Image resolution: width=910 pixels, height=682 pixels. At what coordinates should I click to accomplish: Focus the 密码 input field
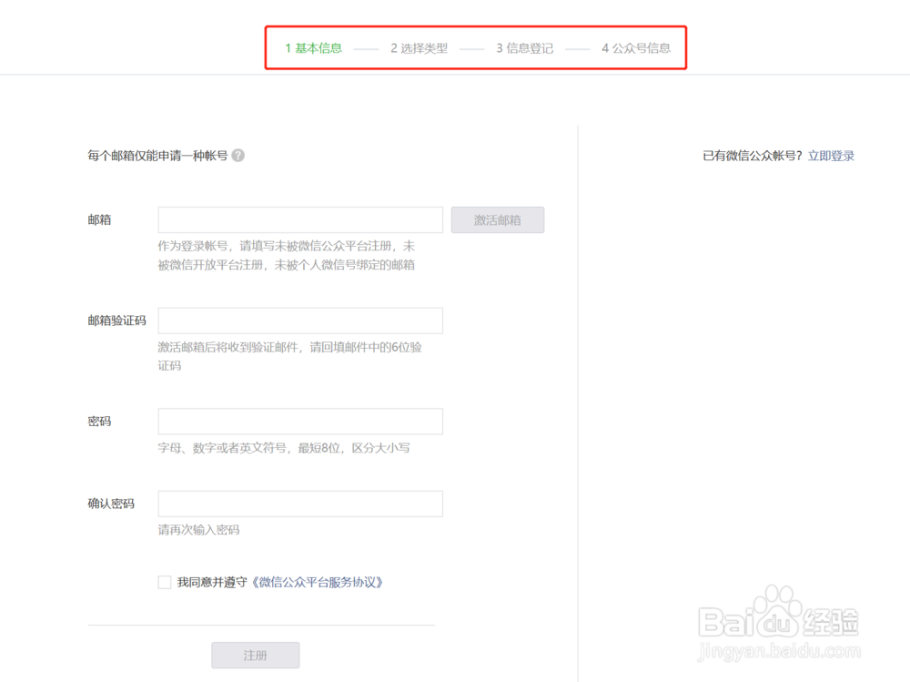coord(300,422)
